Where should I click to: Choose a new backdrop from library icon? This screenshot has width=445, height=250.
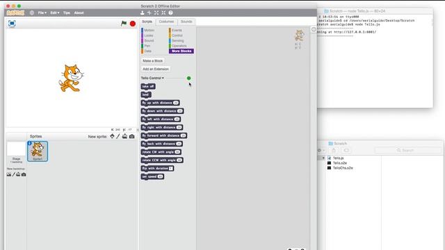[x=9, y=174]
